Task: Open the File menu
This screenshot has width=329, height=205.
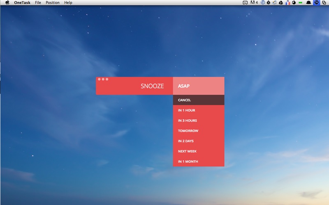Action: click(38, 2)
